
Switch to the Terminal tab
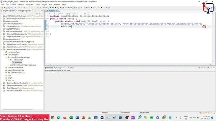[x=49, y=68]
